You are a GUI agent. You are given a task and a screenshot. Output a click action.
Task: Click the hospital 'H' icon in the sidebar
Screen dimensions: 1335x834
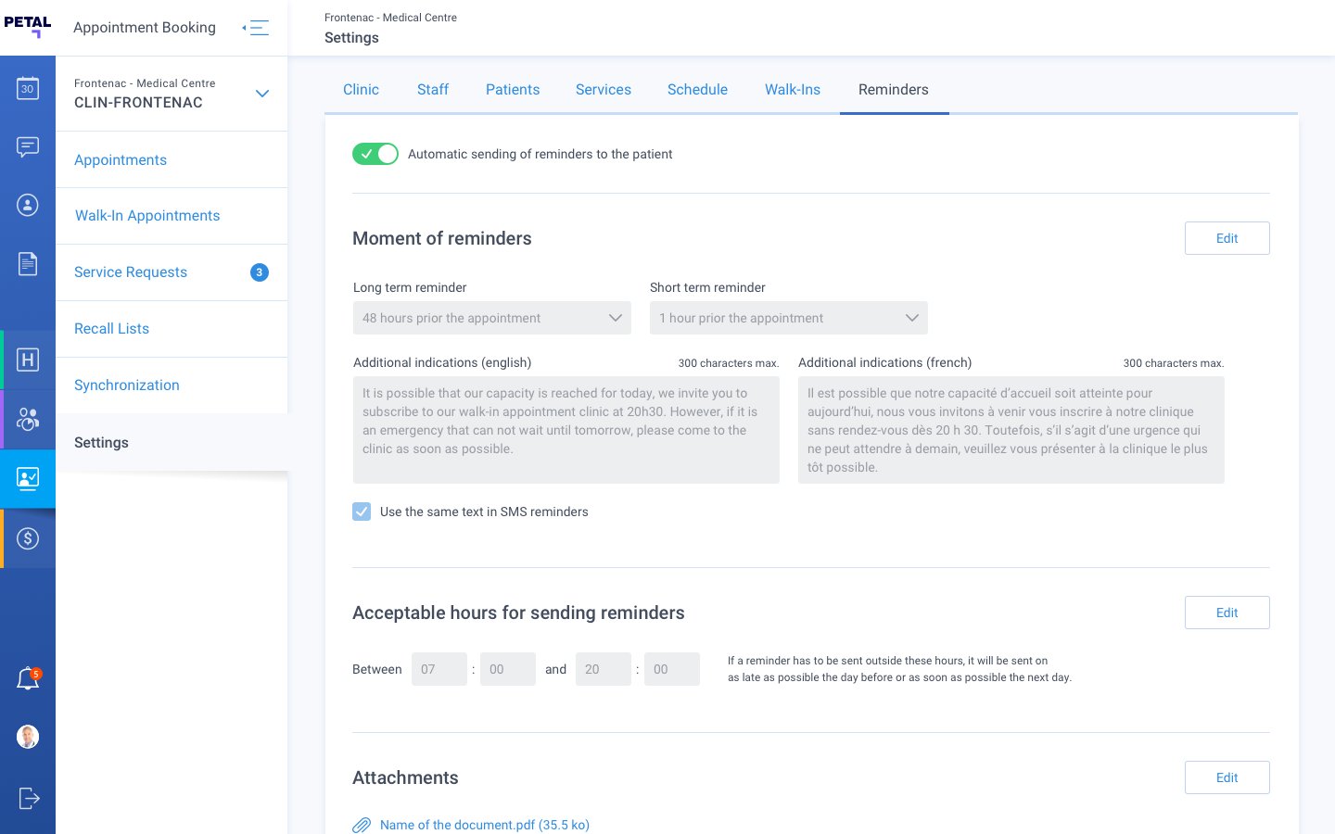[28, 360]
